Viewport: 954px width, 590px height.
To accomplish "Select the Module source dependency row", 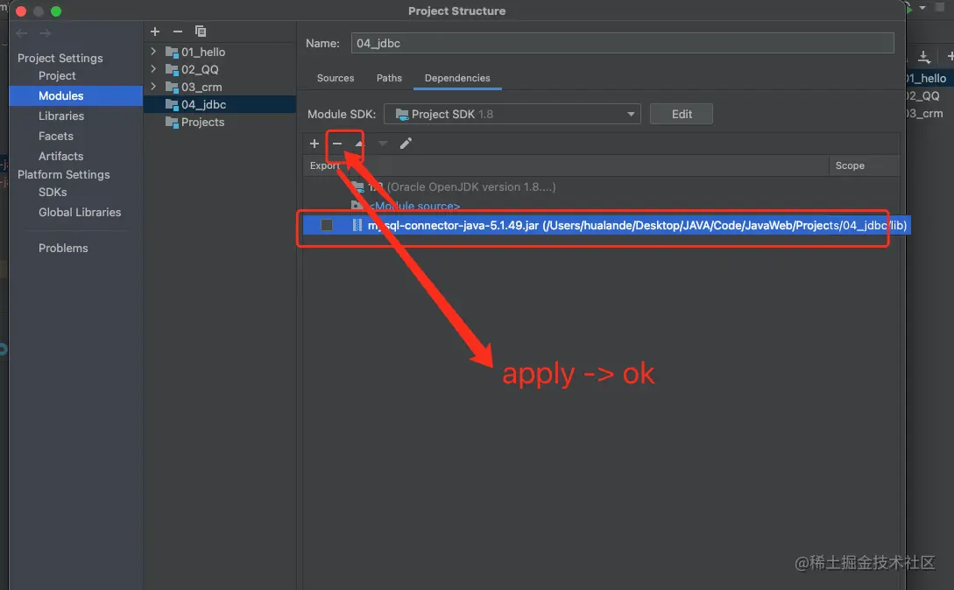I will (x=601, y=206).
